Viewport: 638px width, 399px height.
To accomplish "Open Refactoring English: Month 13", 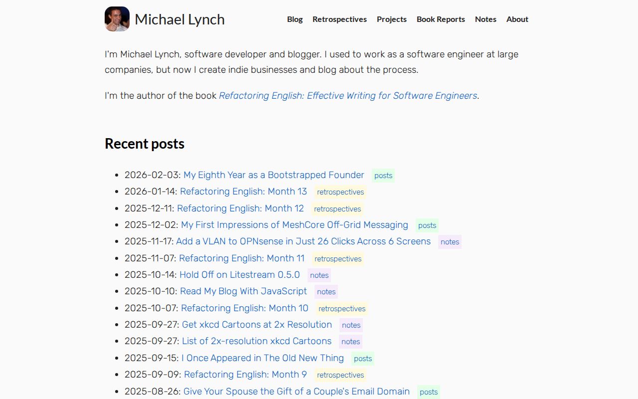I will pyautogui.click(x=243, y=192).
